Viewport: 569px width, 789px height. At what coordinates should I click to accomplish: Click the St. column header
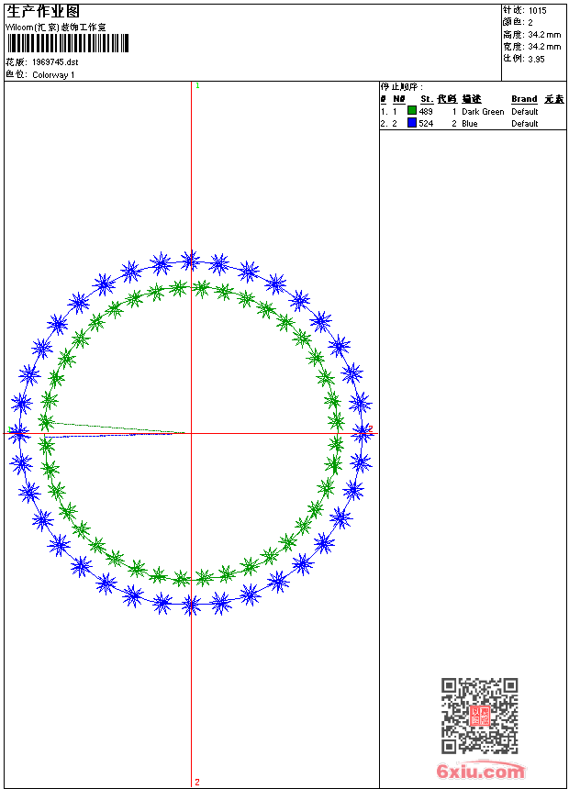426,99
